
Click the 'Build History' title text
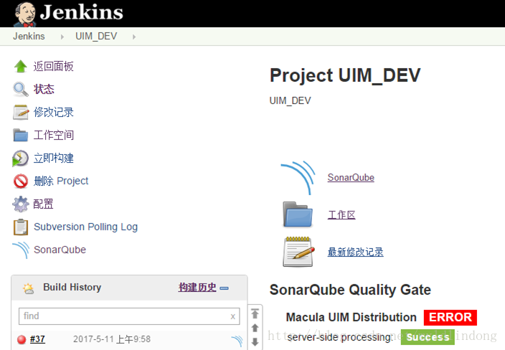point(72,287)
